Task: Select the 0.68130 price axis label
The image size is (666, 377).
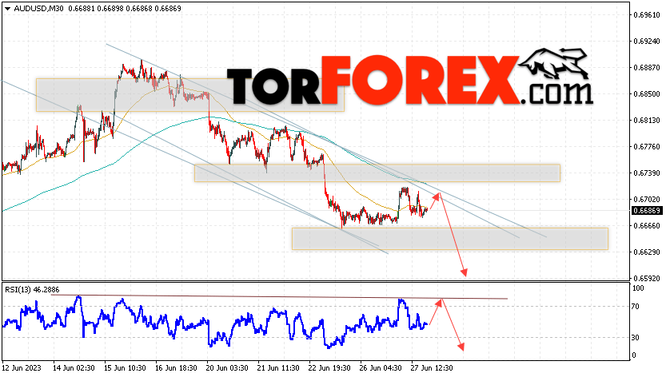Action: tap(647, 120)
